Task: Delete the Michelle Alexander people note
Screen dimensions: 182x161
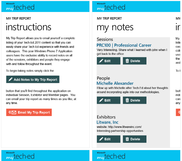Action: pos(134,100)
